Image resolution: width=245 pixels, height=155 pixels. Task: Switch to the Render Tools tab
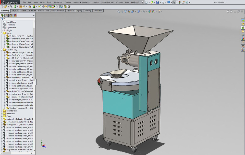click(43, 11)
